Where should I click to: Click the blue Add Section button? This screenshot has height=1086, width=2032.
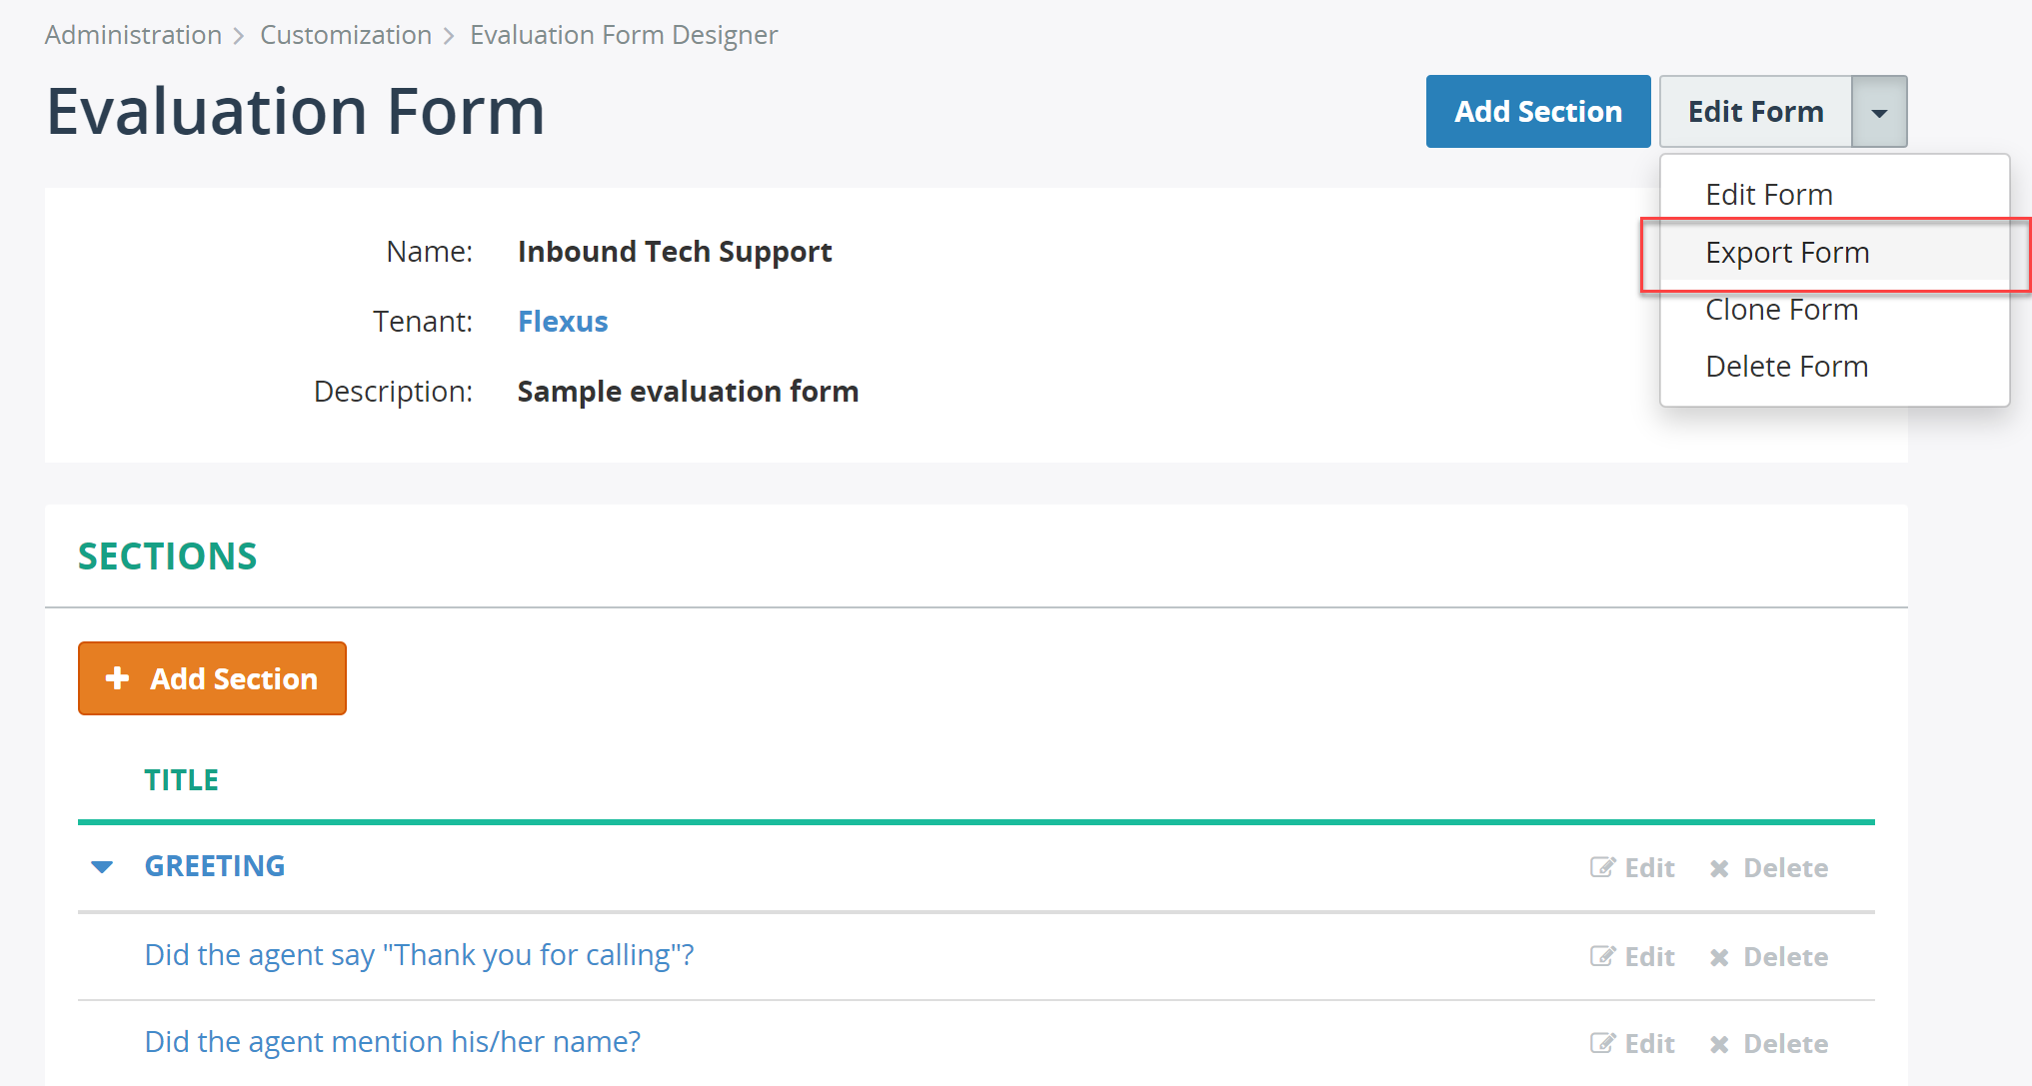pyautogui.click(x=1538, y=112)
